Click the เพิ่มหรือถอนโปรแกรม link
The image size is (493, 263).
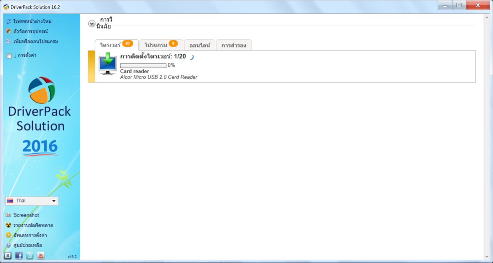click(35, 42)
